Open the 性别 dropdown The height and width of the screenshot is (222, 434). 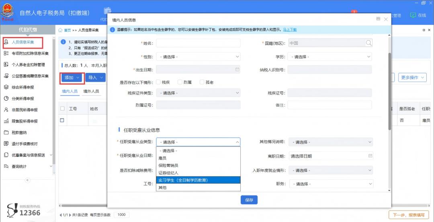tap(198, 57)
